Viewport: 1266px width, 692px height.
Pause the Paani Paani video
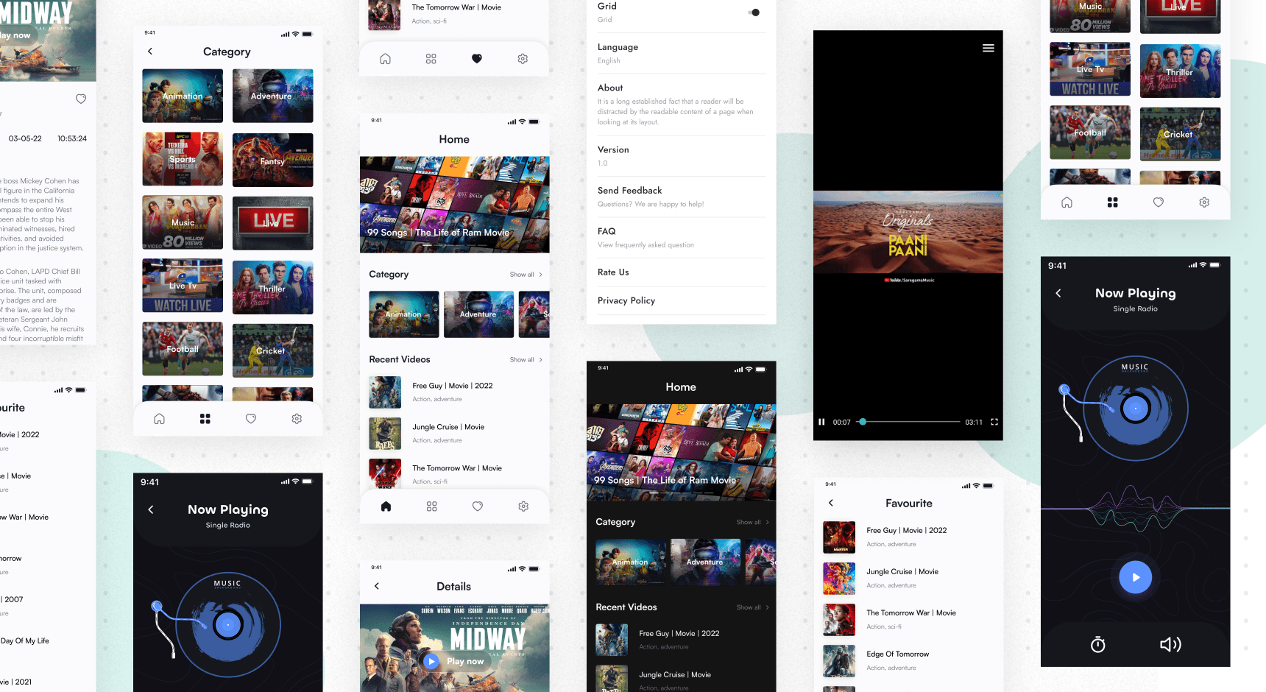[821, 422]
